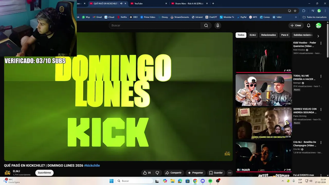Open Chrome profile avatar in toolbar
The width and height of the screenshot is (329, 185).
(319, 11)
